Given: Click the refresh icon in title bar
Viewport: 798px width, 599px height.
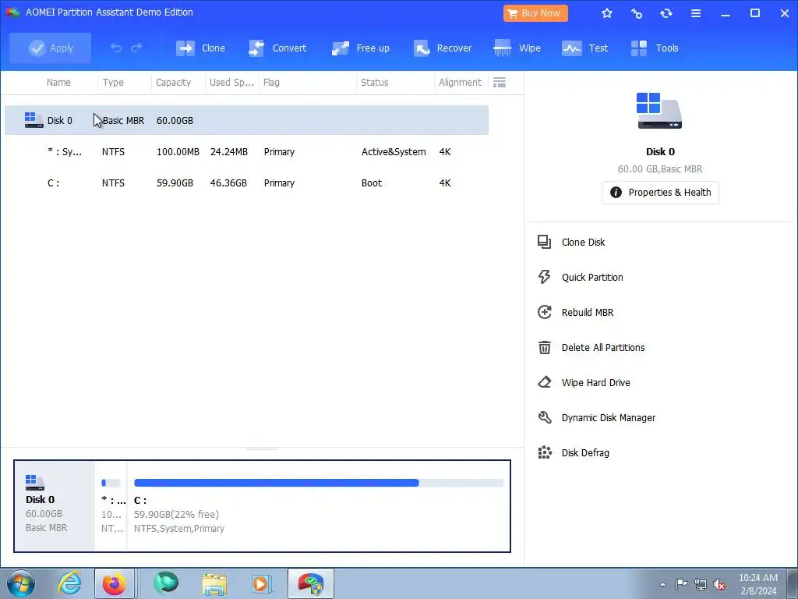Looking at the screenshot, I should [x=666, y=13].
